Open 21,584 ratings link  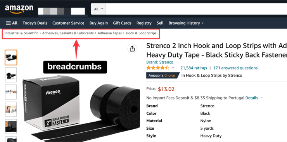194,68
